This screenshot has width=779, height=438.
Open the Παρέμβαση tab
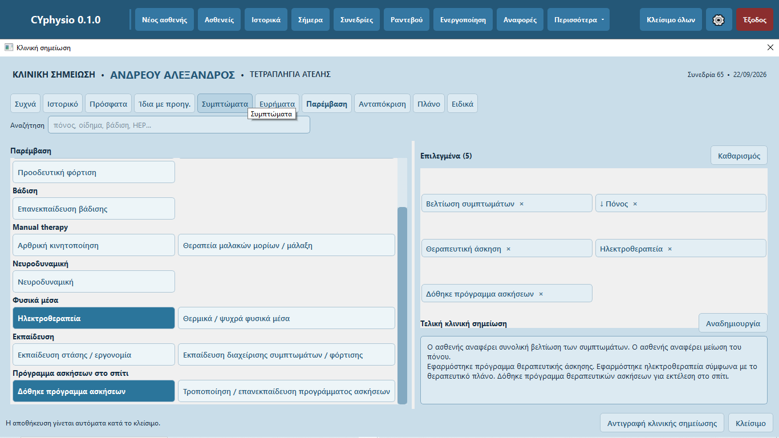coord(327,104)
